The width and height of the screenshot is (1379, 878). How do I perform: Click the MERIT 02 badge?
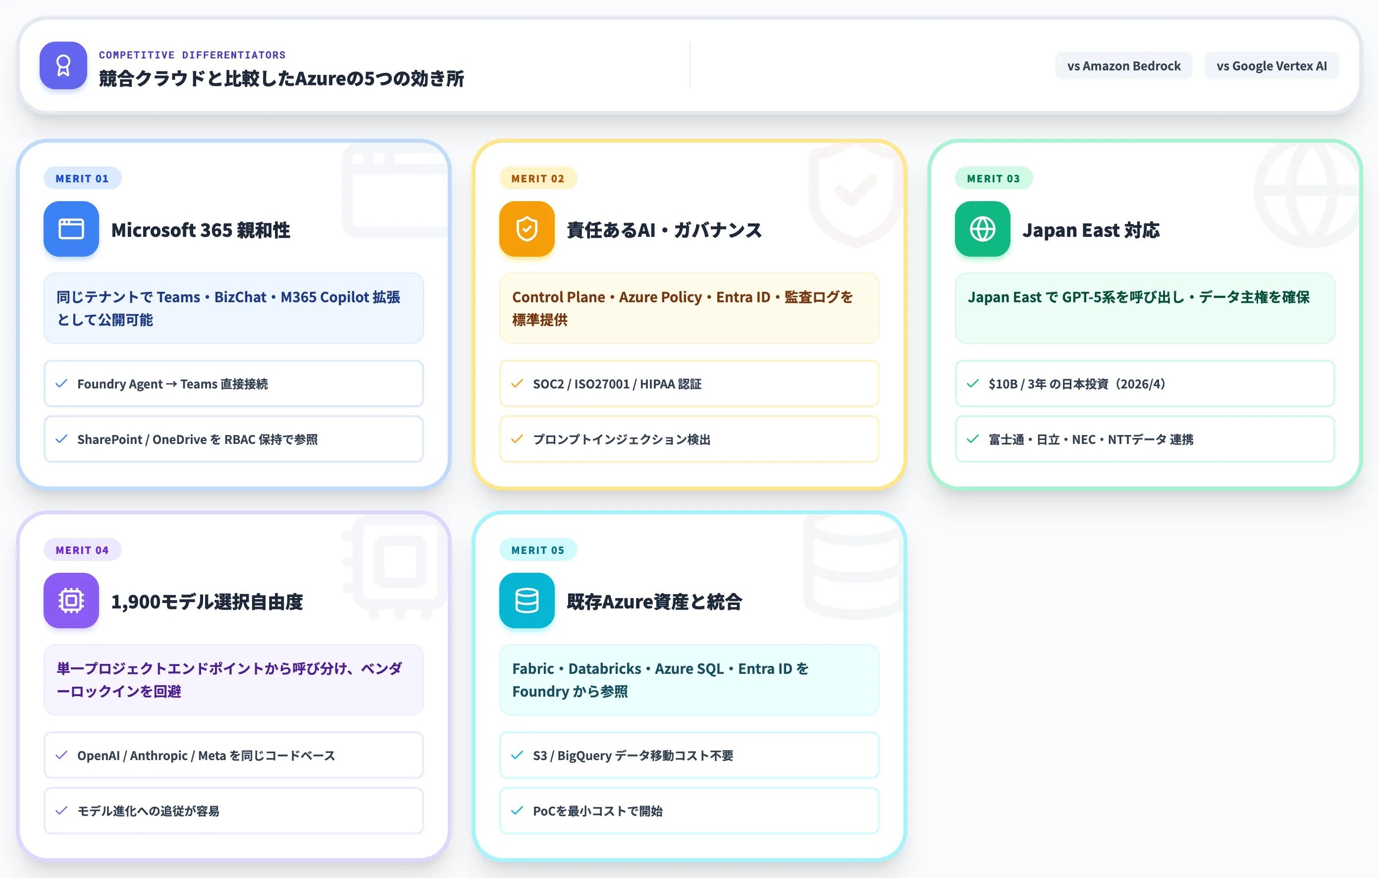tap(538, 178)
